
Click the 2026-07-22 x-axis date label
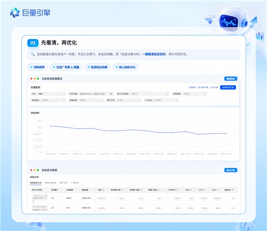(x=131, y=154)
